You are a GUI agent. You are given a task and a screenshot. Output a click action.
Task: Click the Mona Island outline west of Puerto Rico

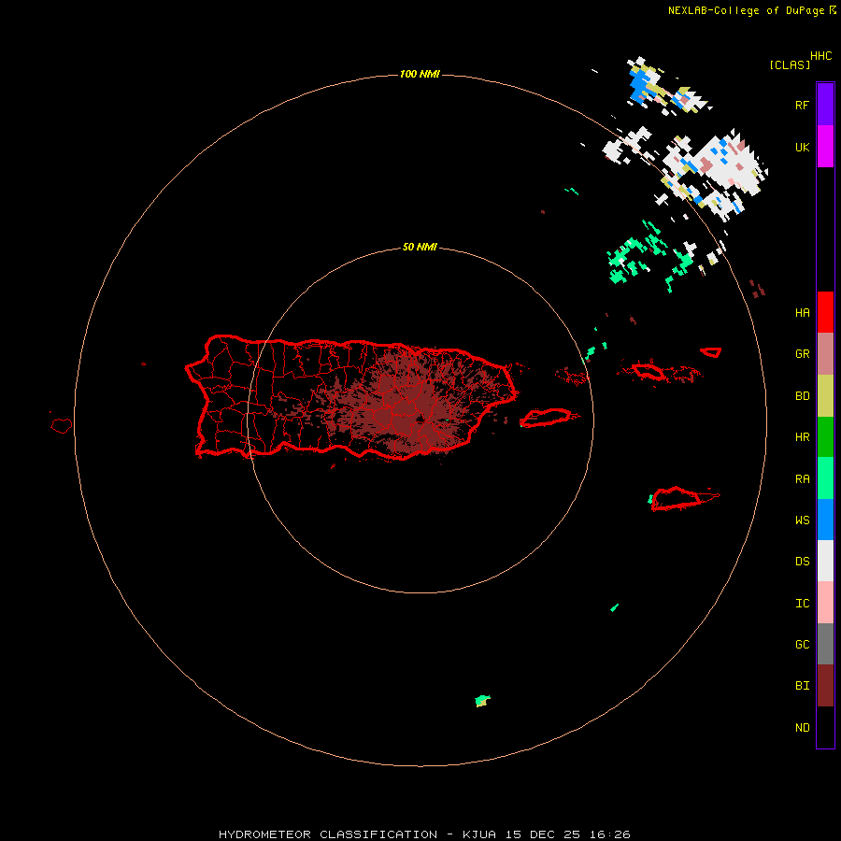pos(62,425)
